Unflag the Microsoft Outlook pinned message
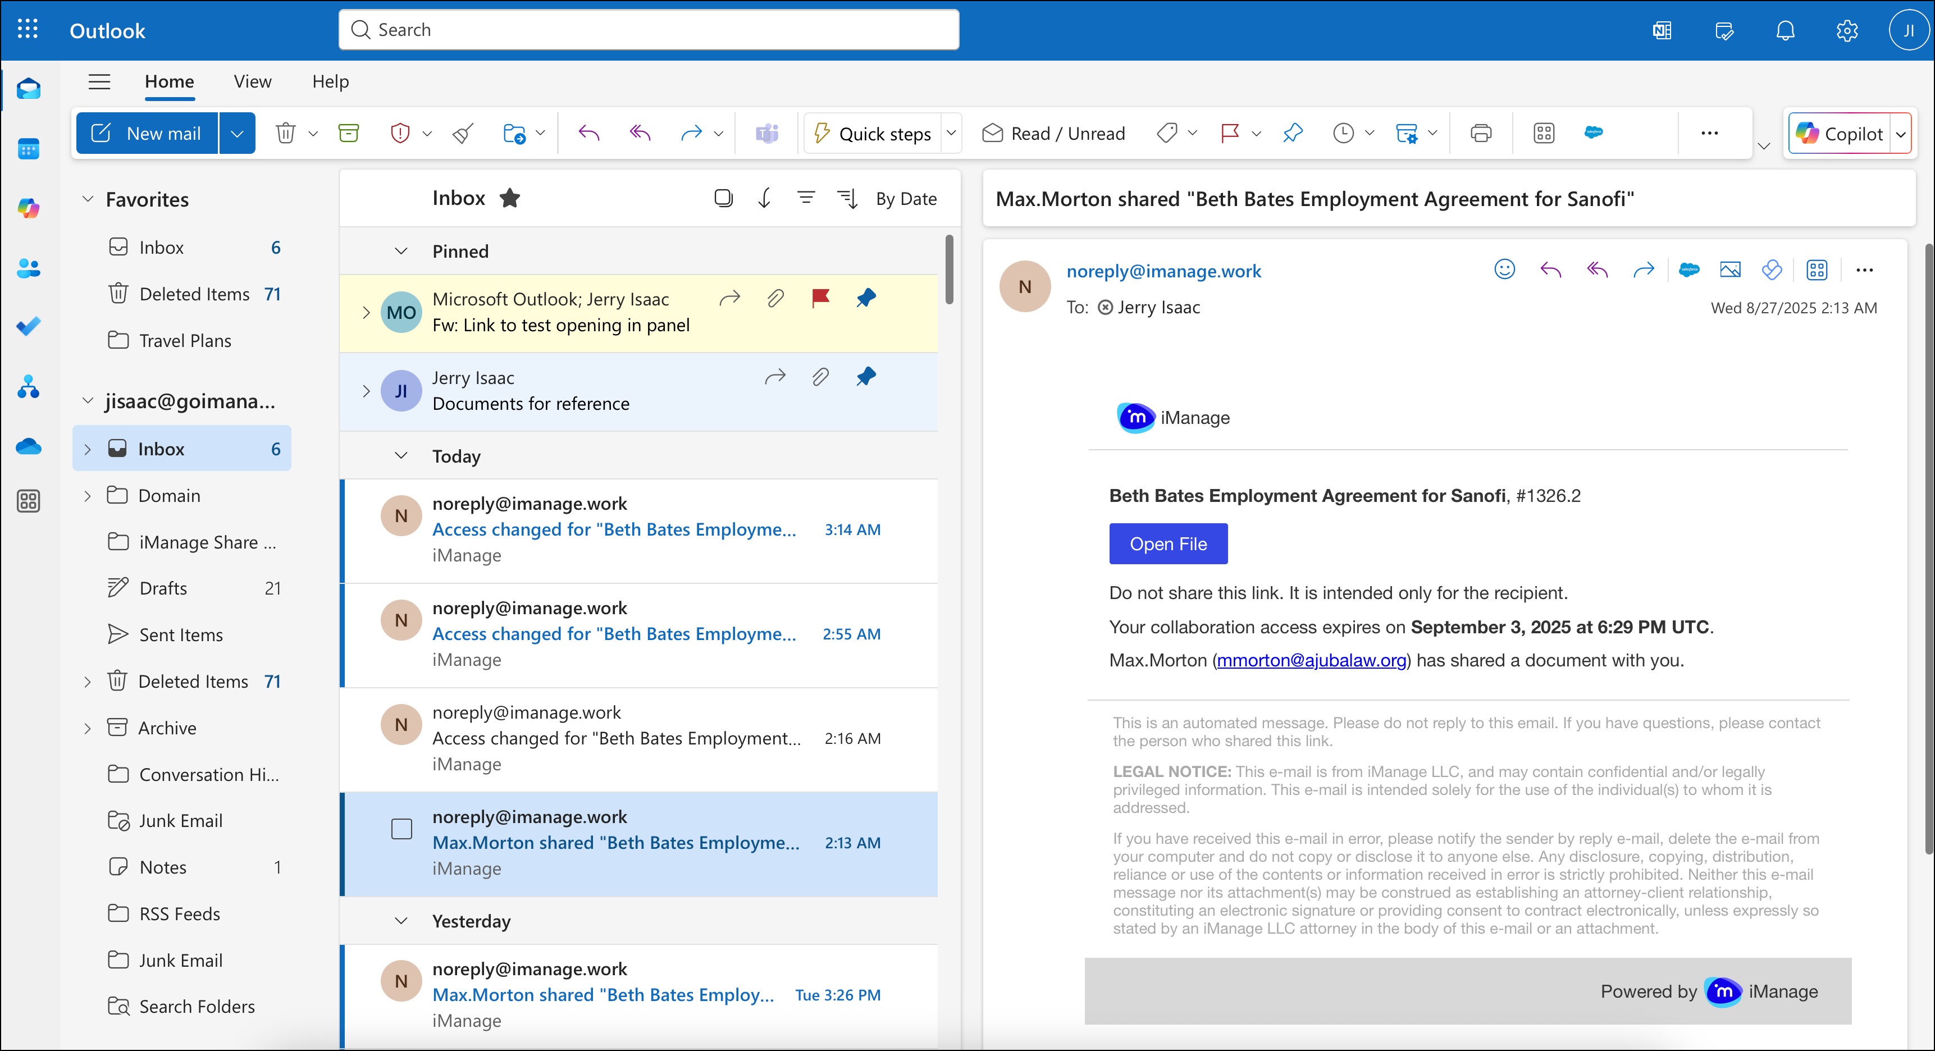This screenshot has height=1051, width=1935. [819, 298]
